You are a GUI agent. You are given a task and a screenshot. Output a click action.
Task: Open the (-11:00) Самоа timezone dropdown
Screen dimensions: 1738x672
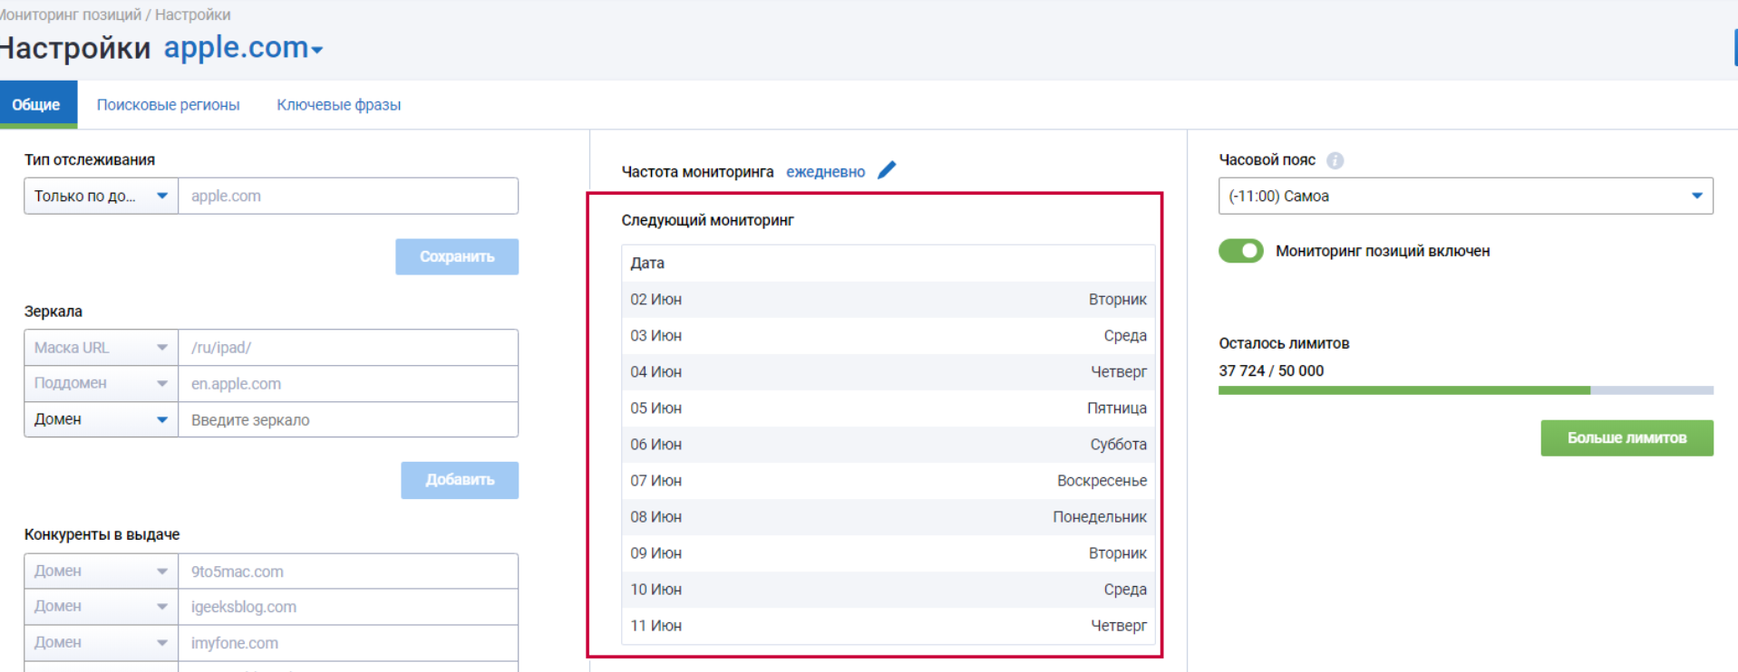pos(1464,196)
